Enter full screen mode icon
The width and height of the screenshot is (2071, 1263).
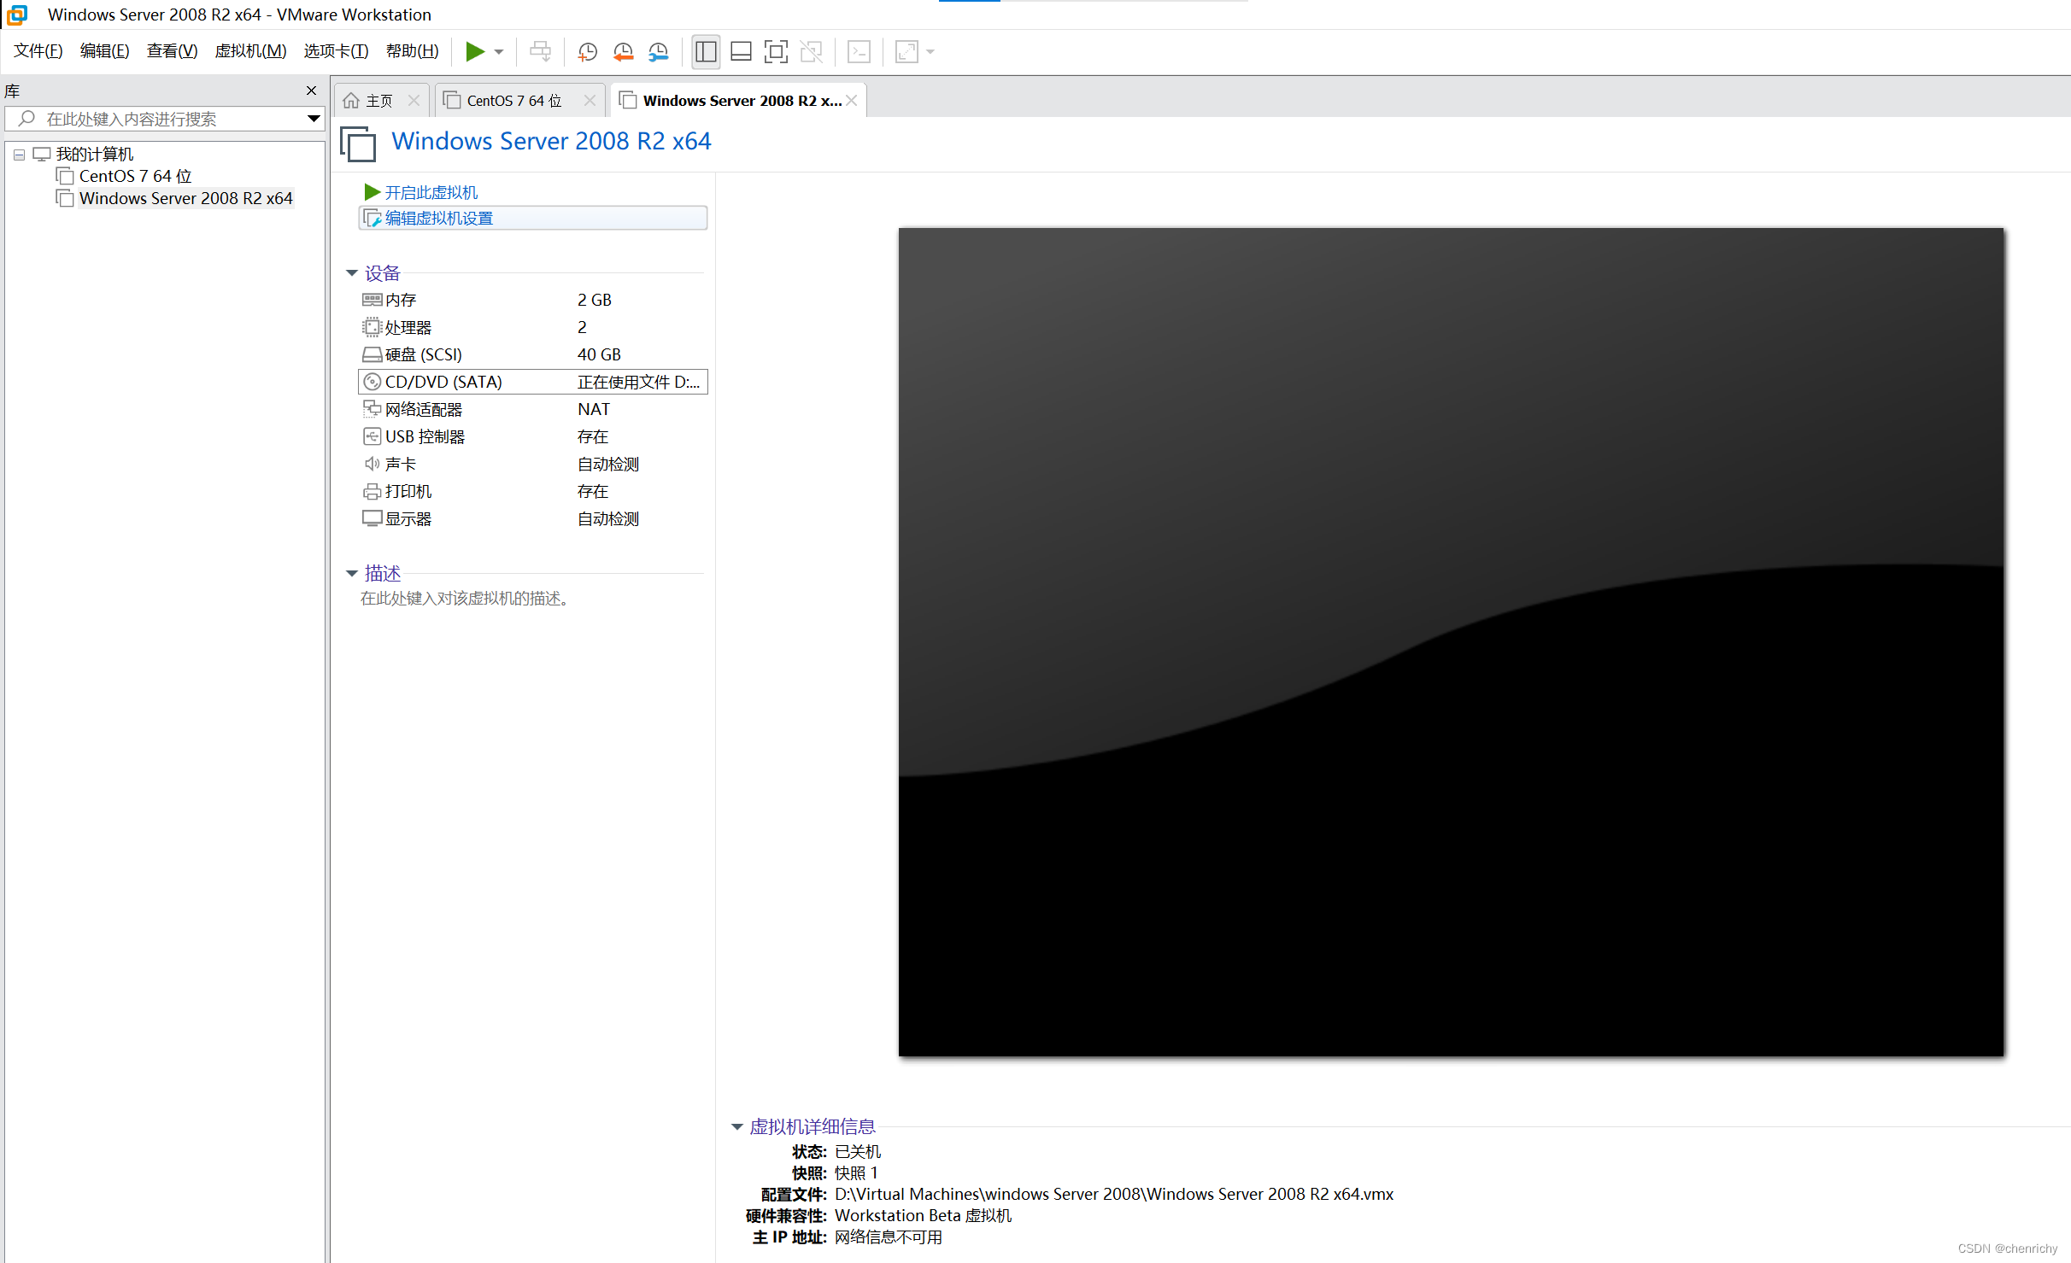[x=776, y=52]
